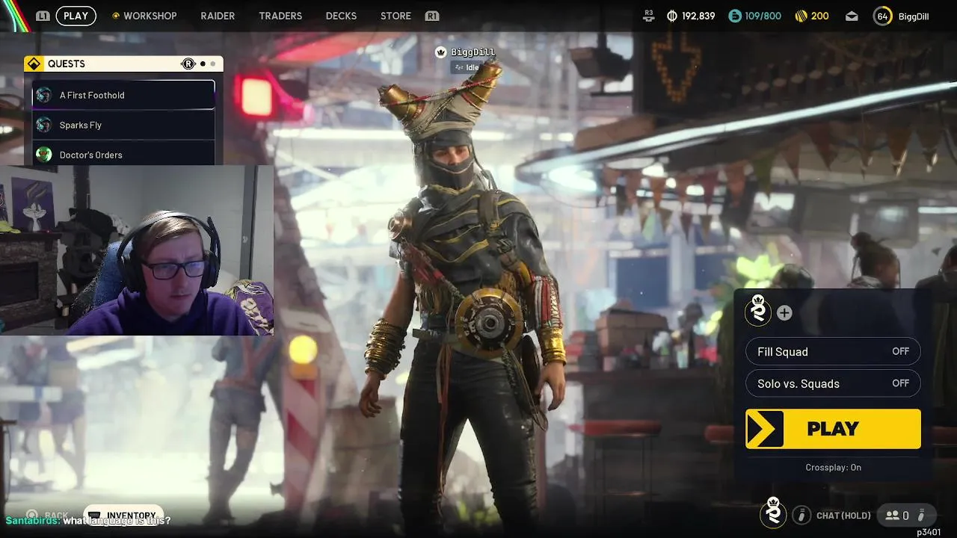Switch to the DECKS tab

coord(341,16)
